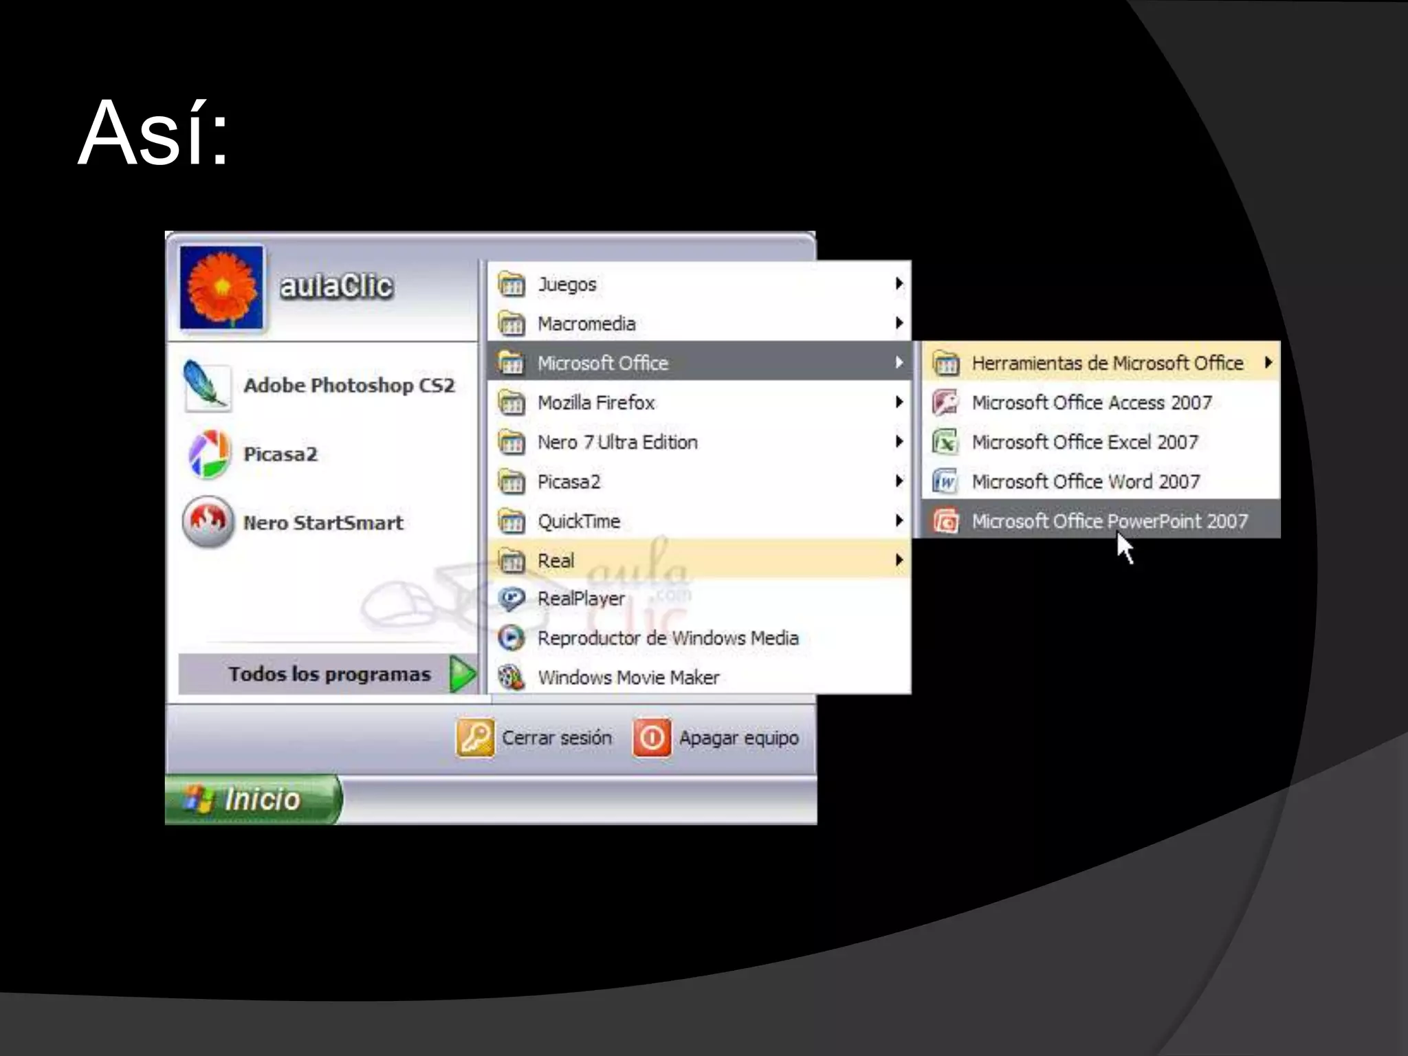Open the QuickTime menu folder
This screenshot has height=1056, width=1408.
(x=579, y=521)
